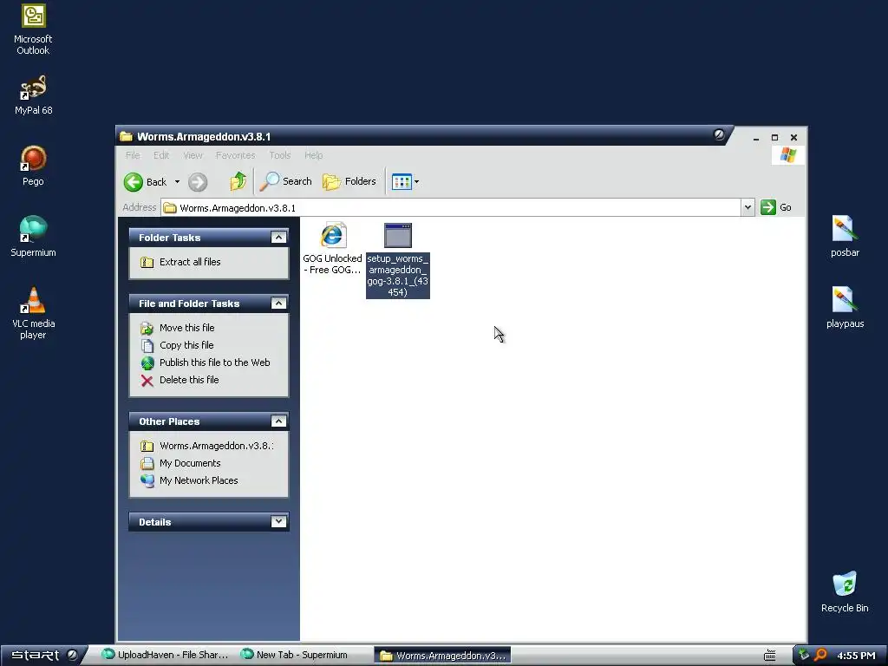This screenshot has width=888, height=666.
Task: Toggle the Folders pane
Action: tap(349, 181)
